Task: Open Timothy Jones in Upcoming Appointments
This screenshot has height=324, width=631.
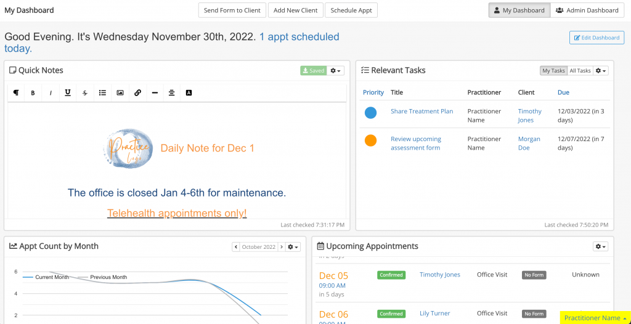Action: (440, 275)
